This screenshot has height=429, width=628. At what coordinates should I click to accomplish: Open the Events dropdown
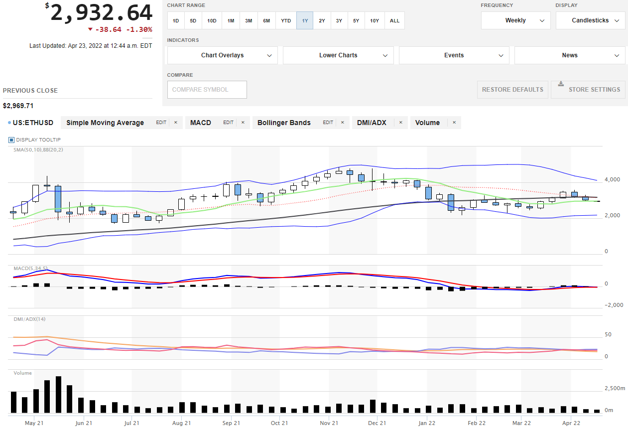pyautogui.click(x=454, y=55)
